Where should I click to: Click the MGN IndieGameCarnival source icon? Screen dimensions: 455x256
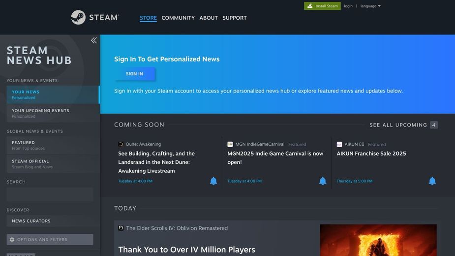pyautogui.click(x=230, y=144)
